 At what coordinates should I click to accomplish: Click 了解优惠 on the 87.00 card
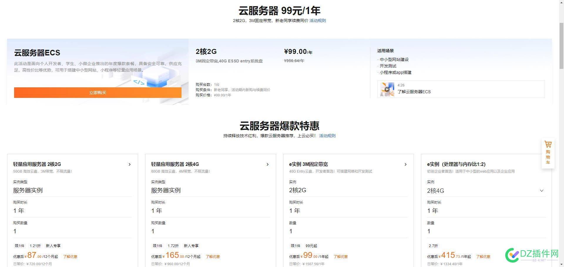point(70,256)
